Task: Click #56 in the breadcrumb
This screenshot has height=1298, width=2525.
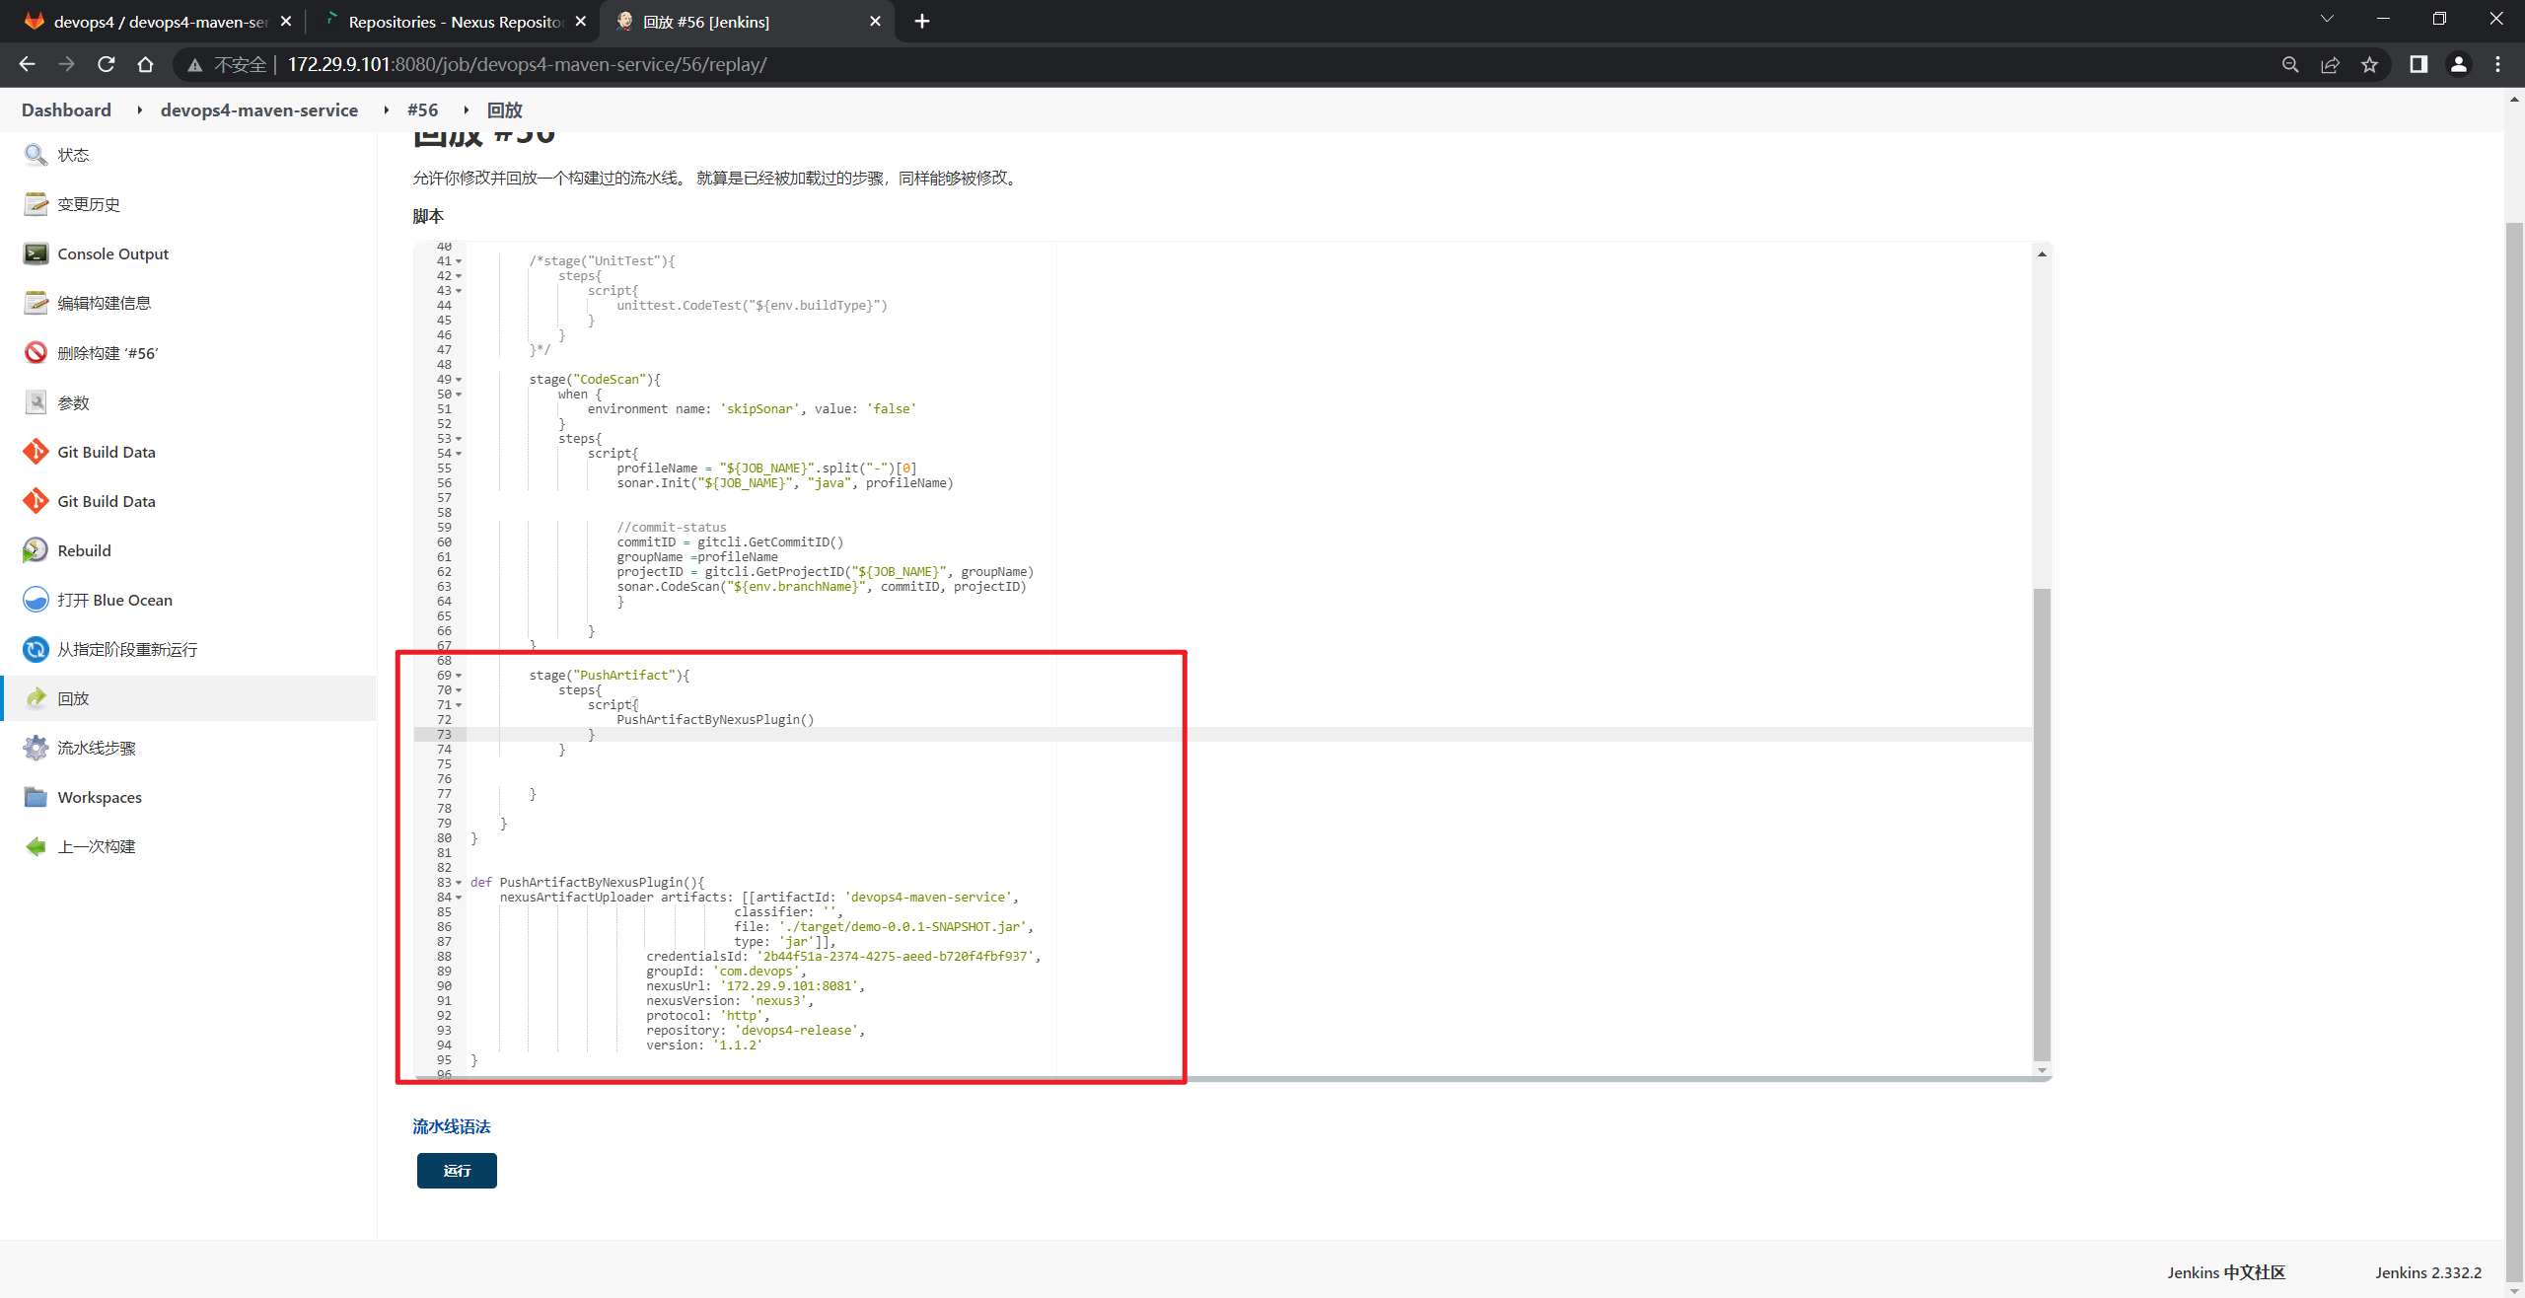Action: click(x=422, y=109)
